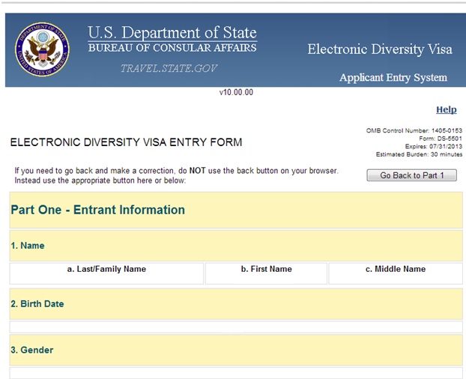Click the Middle Name field cell
The height and width of the screenshot is (379, 466).
(x=395, y=273)
